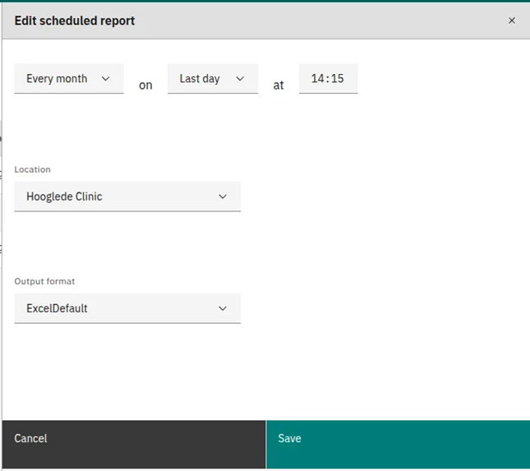This screenshot has width=530, height=471.
Task: Expand the Hooglede Clinic location dropdown
Action: point(127,196)
